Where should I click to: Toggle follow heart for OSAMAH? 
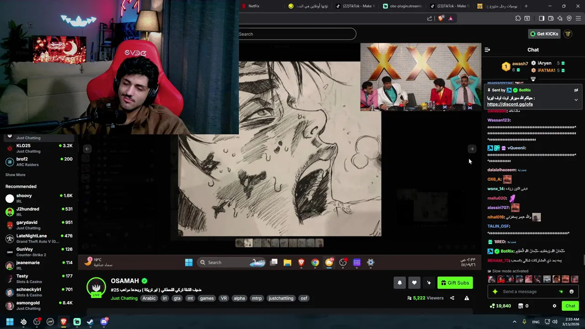414,283
